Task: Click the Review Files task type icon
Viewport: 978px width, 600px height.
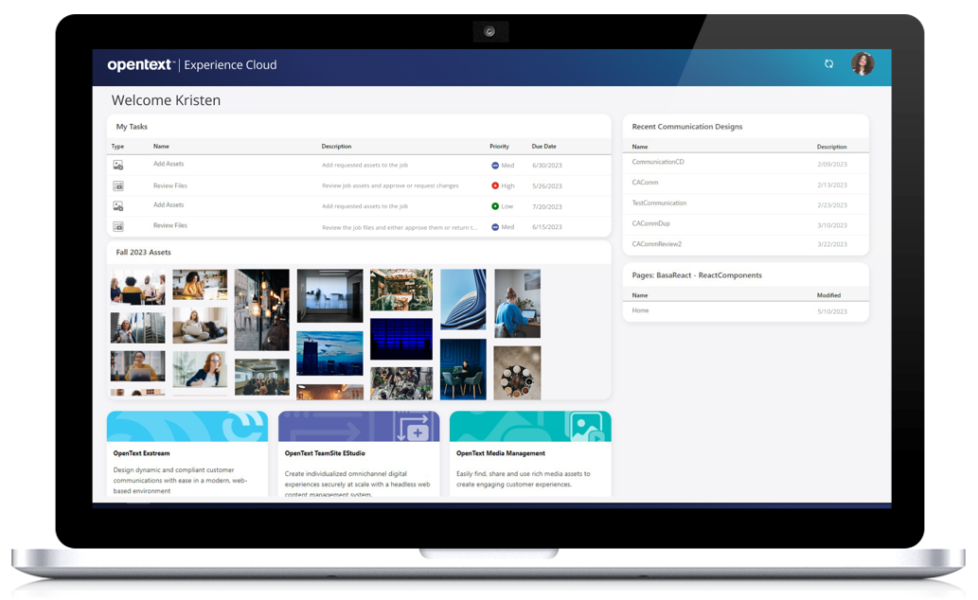Action: [x=117, y=185]
